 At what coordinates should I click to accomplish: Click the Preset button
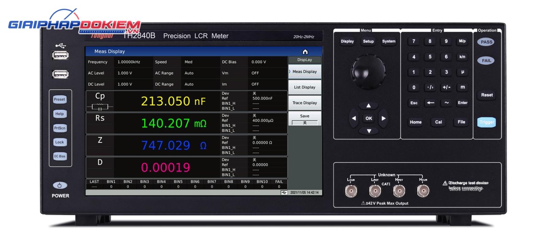point(60,100)
